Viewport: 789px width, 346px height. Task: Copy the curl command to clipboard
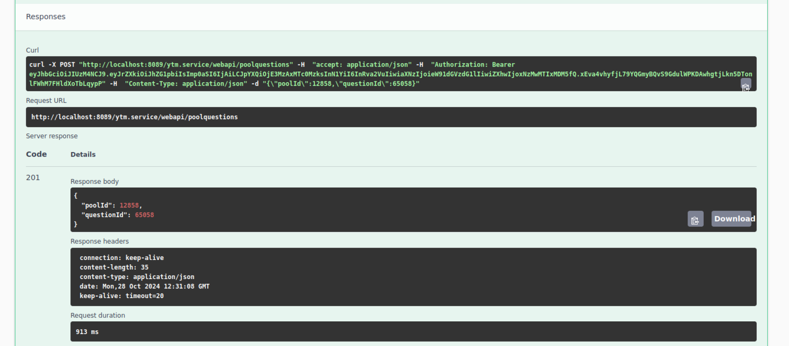746,86
